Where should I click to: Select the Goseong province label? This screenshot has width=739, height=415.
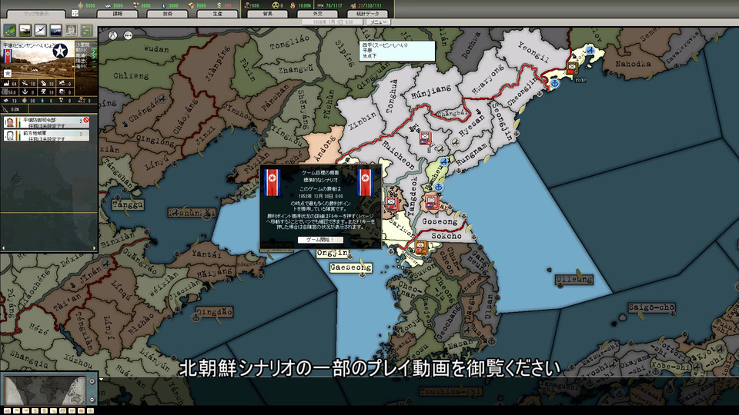coord(440,221)
